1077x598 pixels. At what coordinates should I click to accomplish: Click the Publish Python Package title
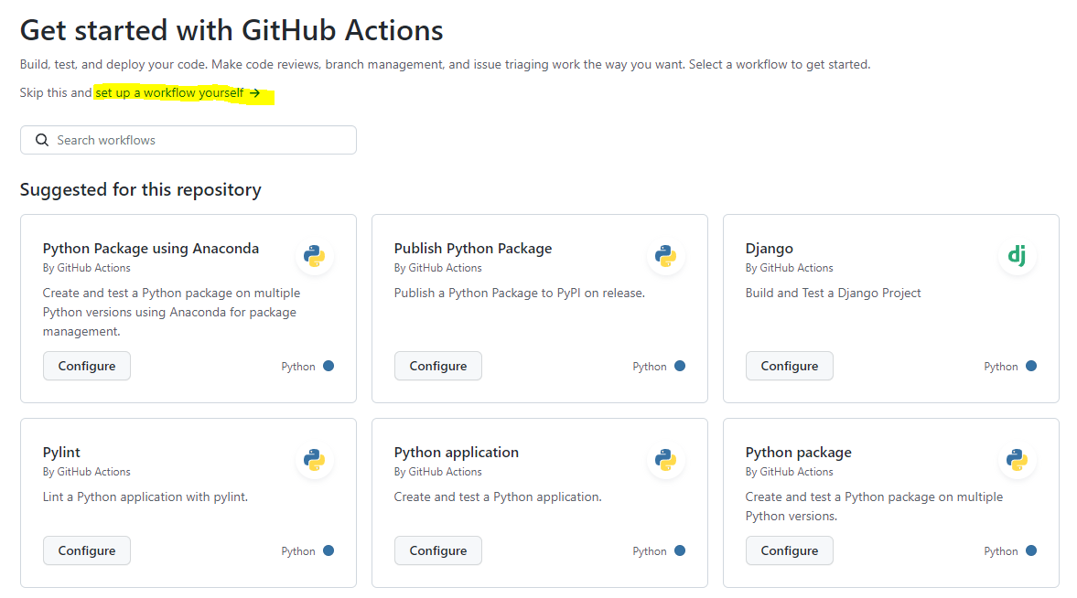pyautogui.click(x=472, y=249)
